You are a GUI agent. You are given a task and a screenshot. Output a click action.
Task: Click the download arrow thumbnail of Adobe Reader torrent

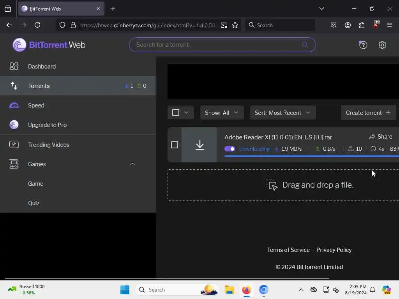click(199, 145)
